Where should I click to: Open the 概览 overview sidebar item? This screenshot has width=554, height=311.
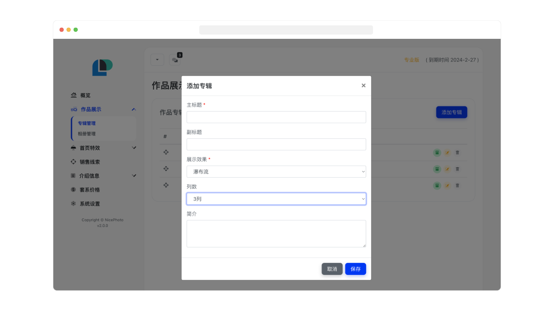(85, 95)
